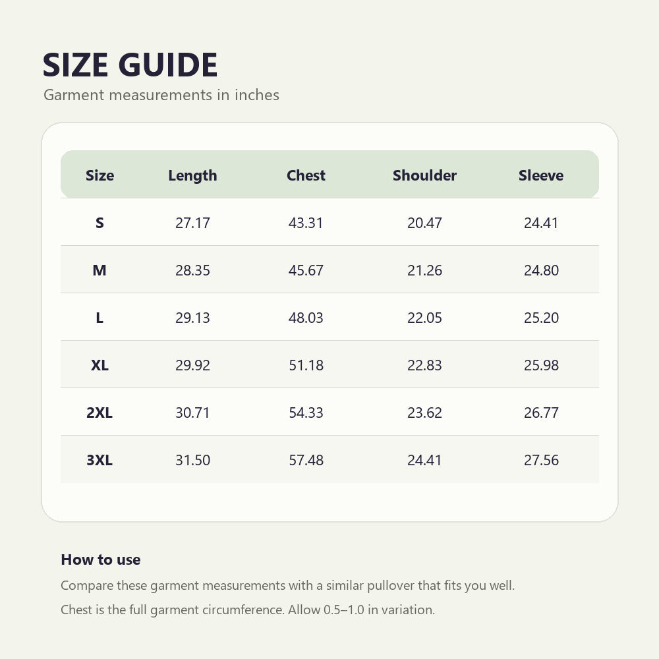Click the 2XL size row label

click(100, 413)
